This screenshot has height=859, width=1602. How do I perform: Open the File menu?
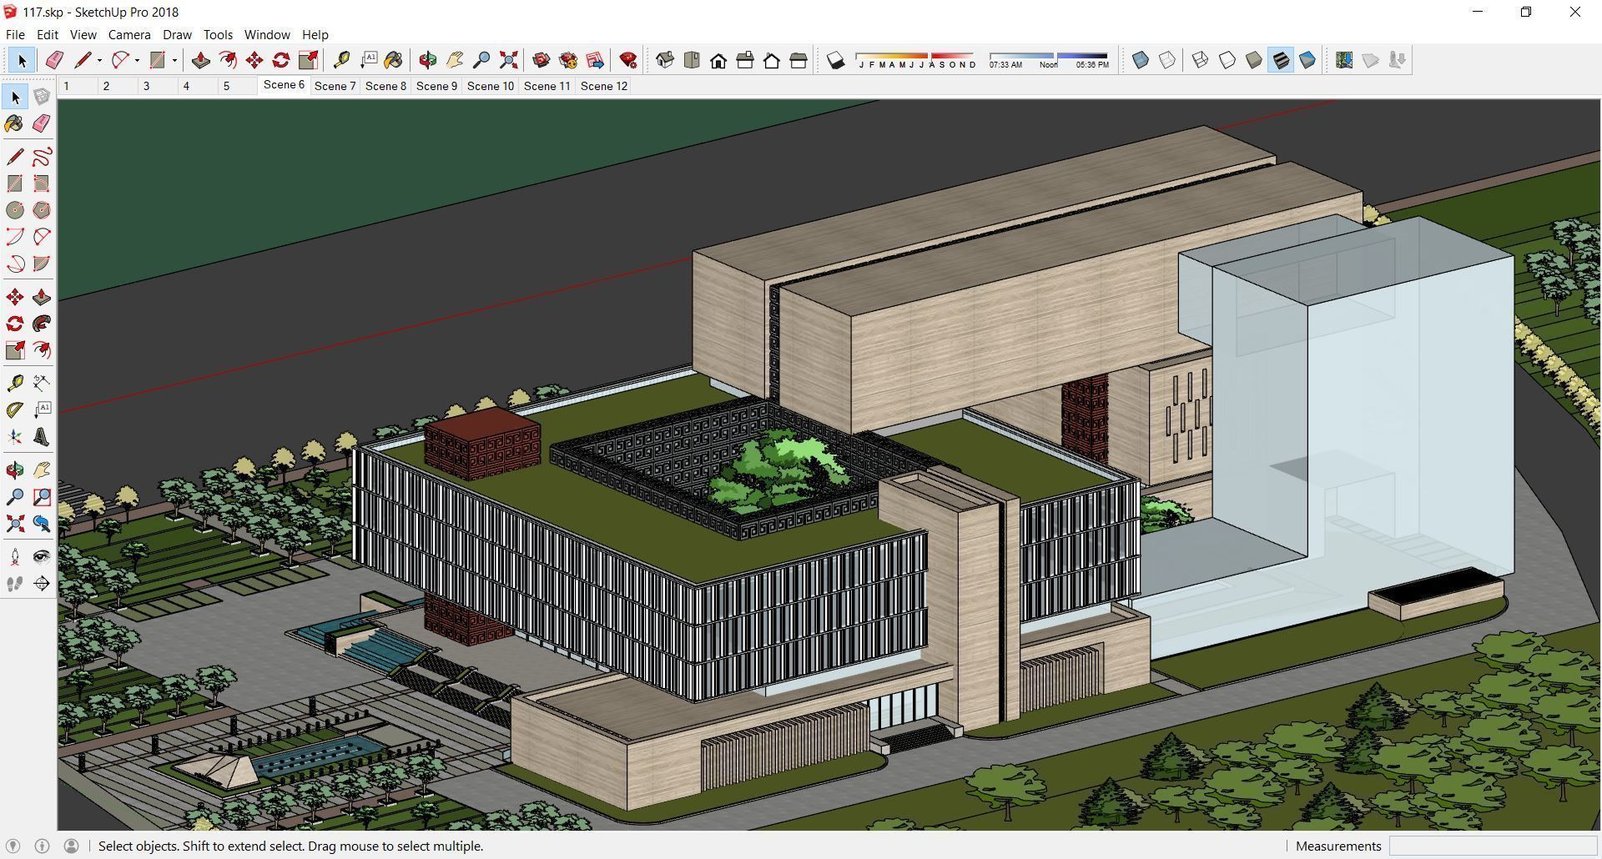click(15, 35)
